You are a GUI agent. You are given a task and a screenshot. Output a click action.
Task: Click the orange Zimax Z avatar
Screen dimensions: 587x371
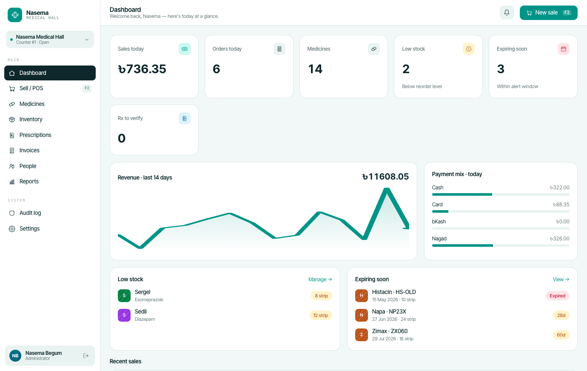tap(362, 335)
